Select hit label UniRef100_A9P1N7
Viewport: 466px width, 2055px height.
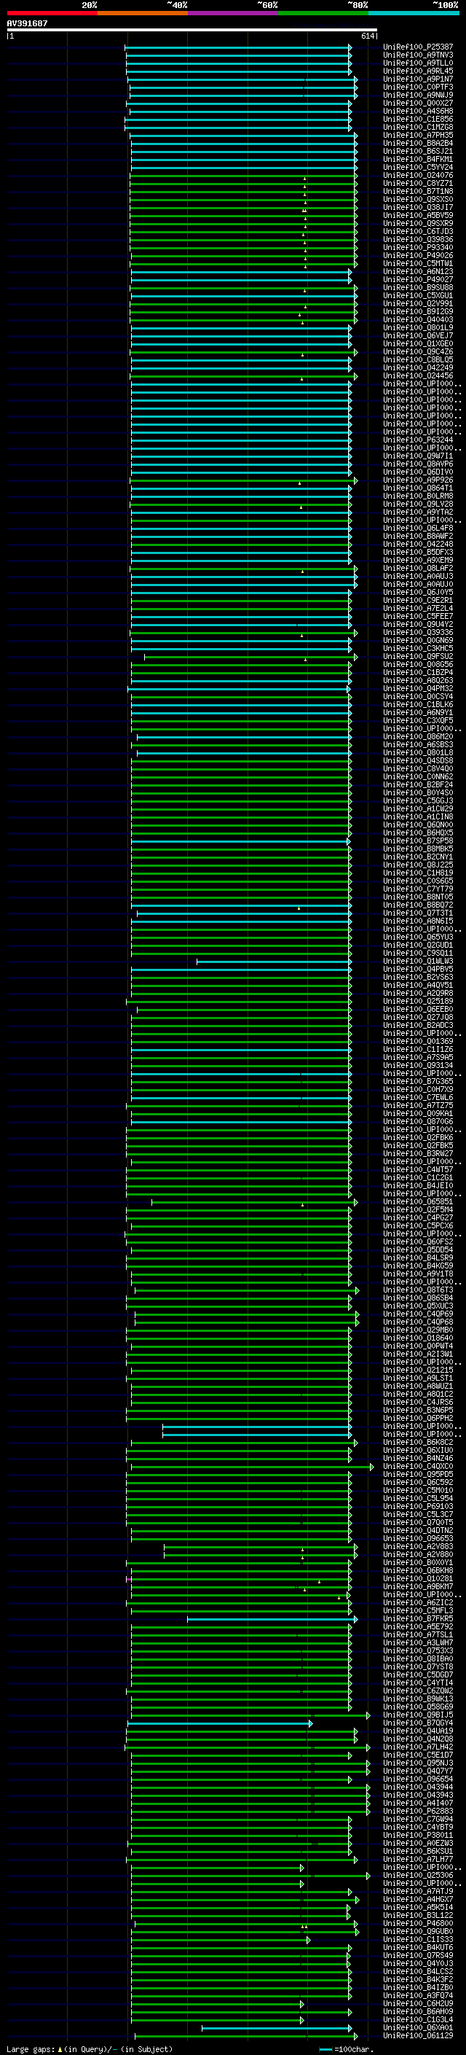coord(418,79)
